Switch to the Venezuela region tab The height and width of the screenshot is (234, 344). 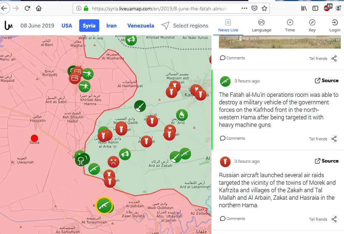[140, 26]
